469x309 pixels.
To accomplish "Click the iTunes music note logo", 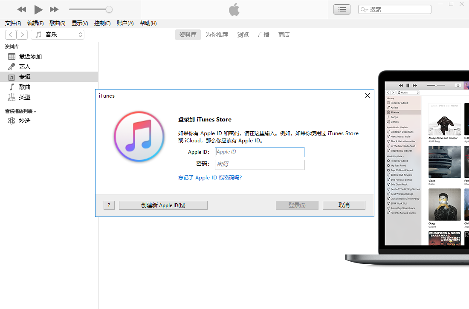I will pos(139,137).
